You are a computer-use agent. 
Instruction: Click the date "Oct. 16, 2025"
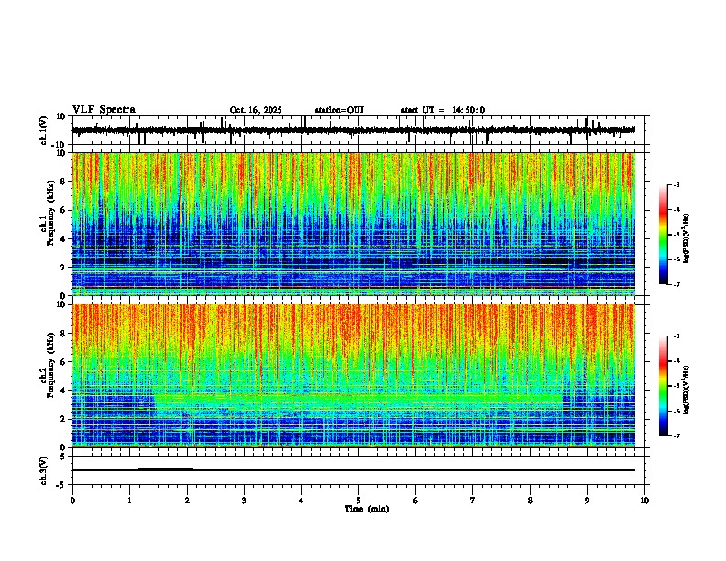[x=256, y=110]
